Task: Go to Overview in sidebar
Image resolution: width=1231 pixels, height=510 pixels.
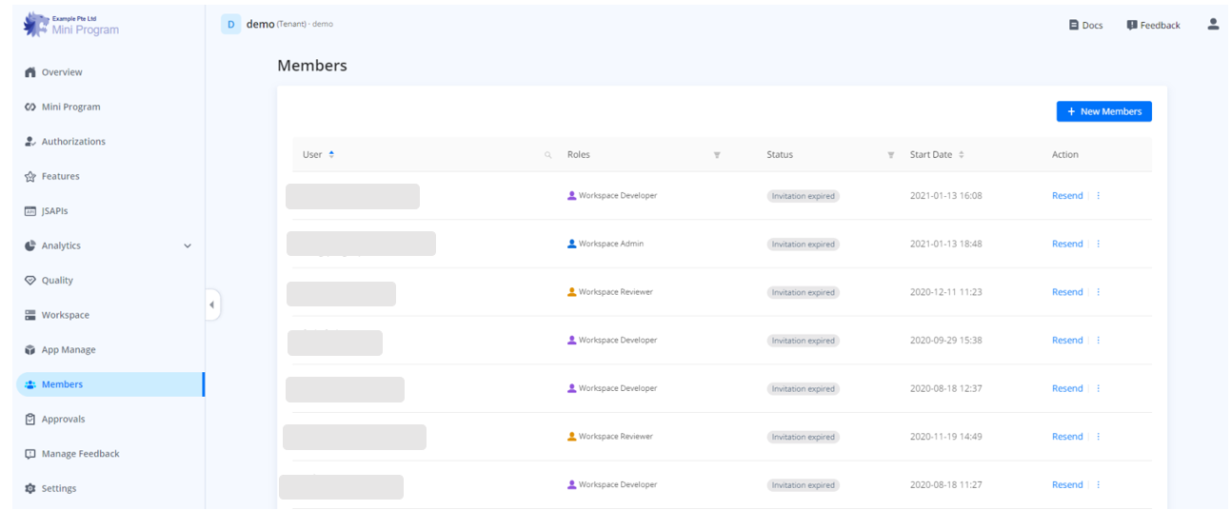Action: coord(61,72)
